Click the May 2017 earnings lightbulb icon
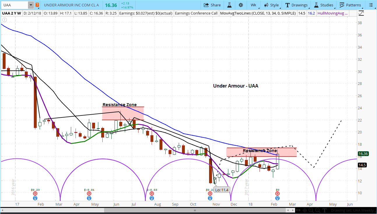 (x=89, y=198)
